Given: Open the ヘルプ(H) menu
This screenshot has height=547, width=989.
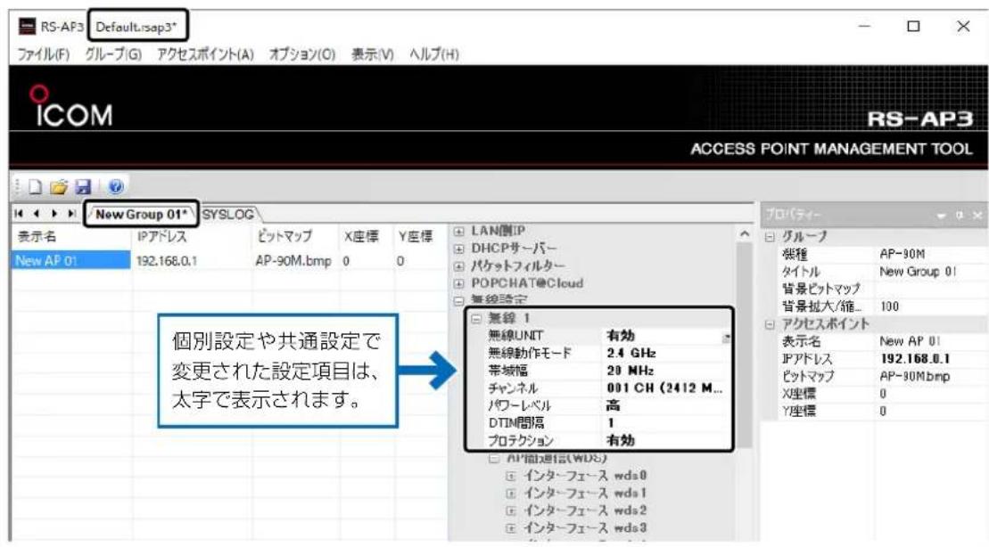Looking at the screenshot, I should click(x=434, y=54).
